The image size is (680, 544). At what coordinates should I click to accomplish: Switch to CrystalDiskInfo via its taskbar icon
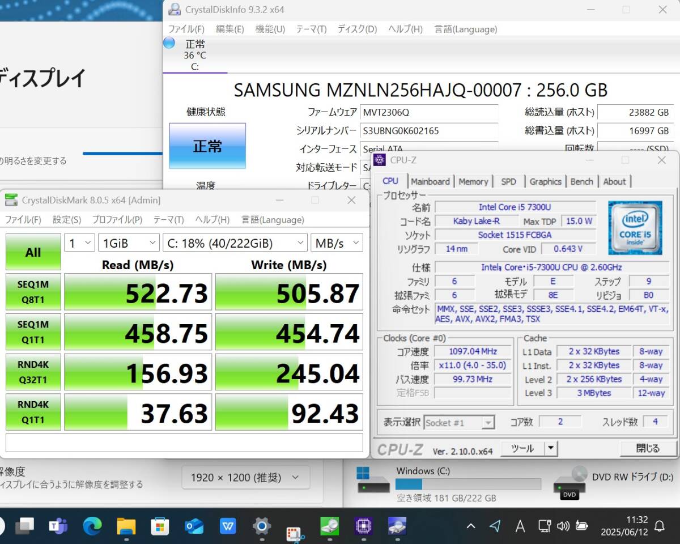[x=397, y=526]
